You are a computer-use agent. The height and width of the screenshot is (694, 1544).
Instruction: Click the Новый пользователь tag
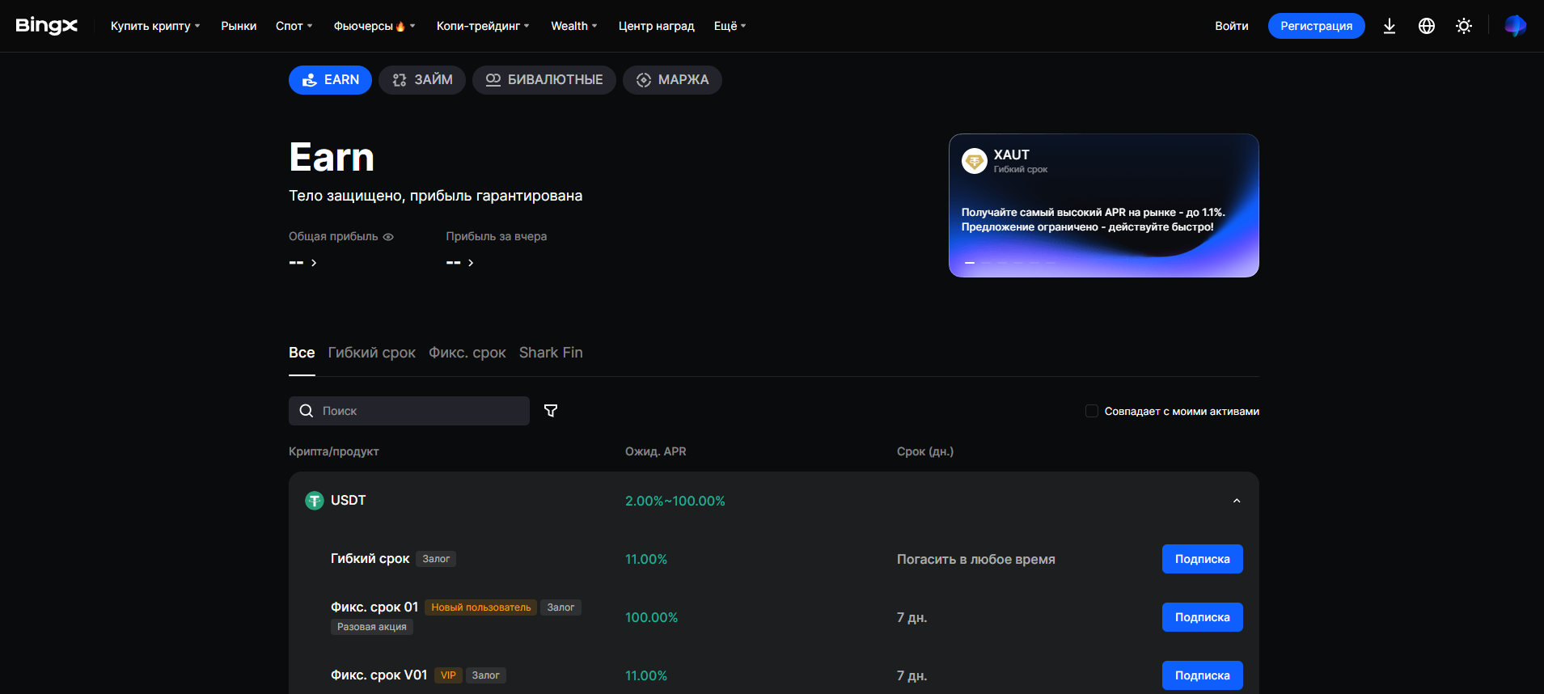click(x=481, y=607)
